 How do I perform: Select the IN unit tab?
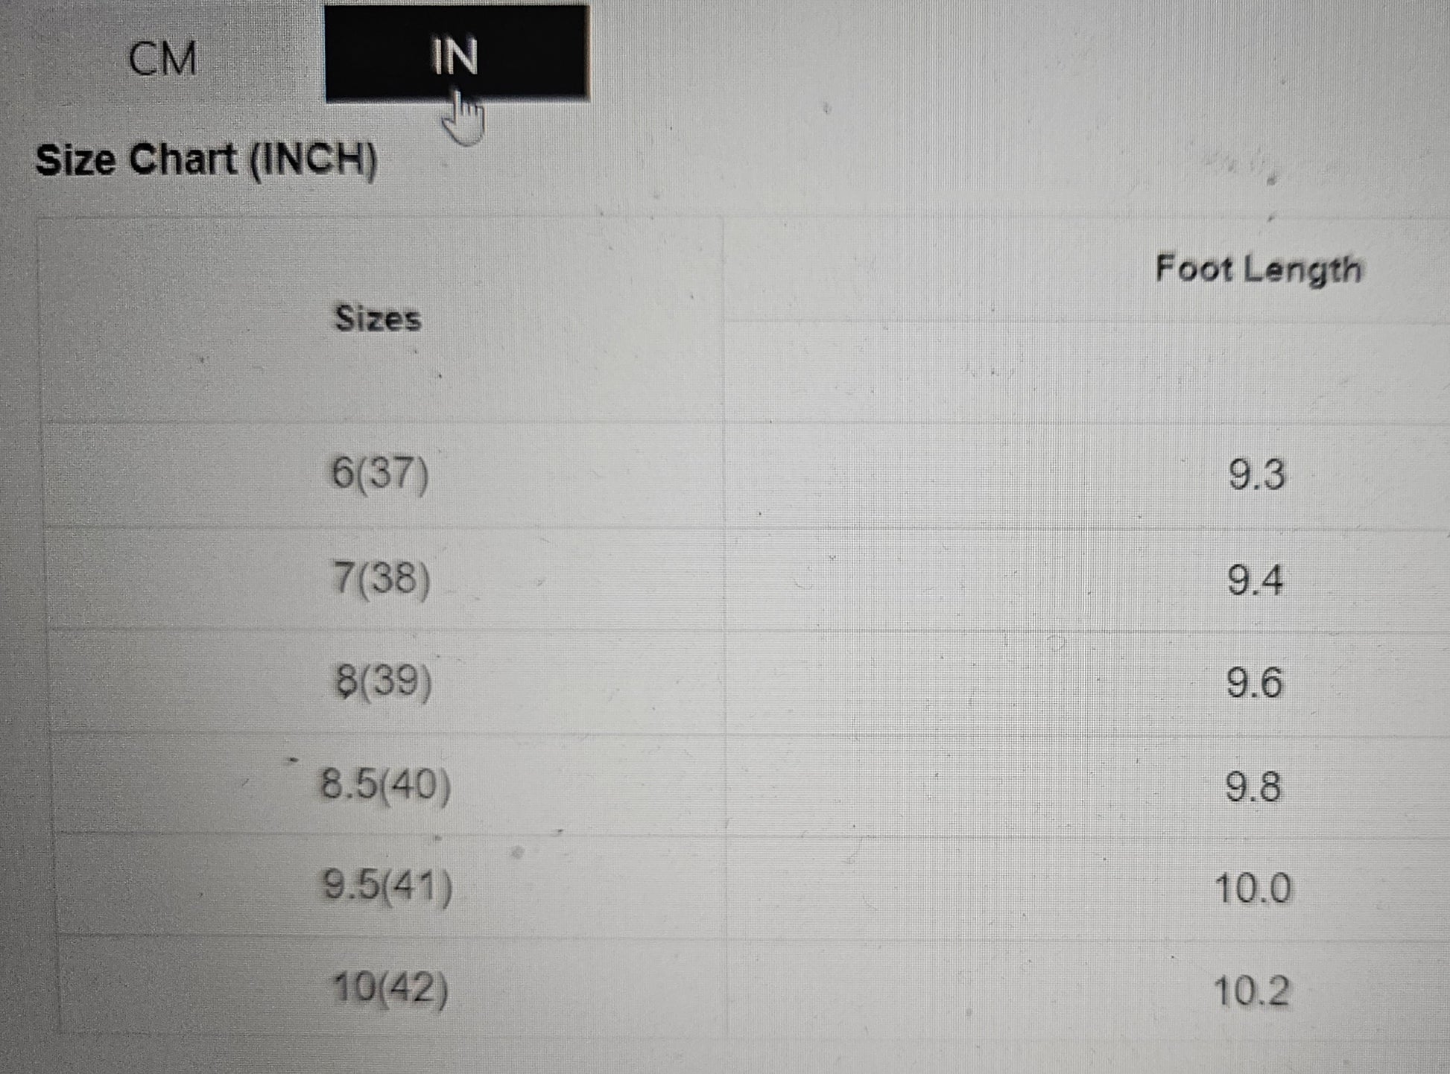tap(457, 54)
